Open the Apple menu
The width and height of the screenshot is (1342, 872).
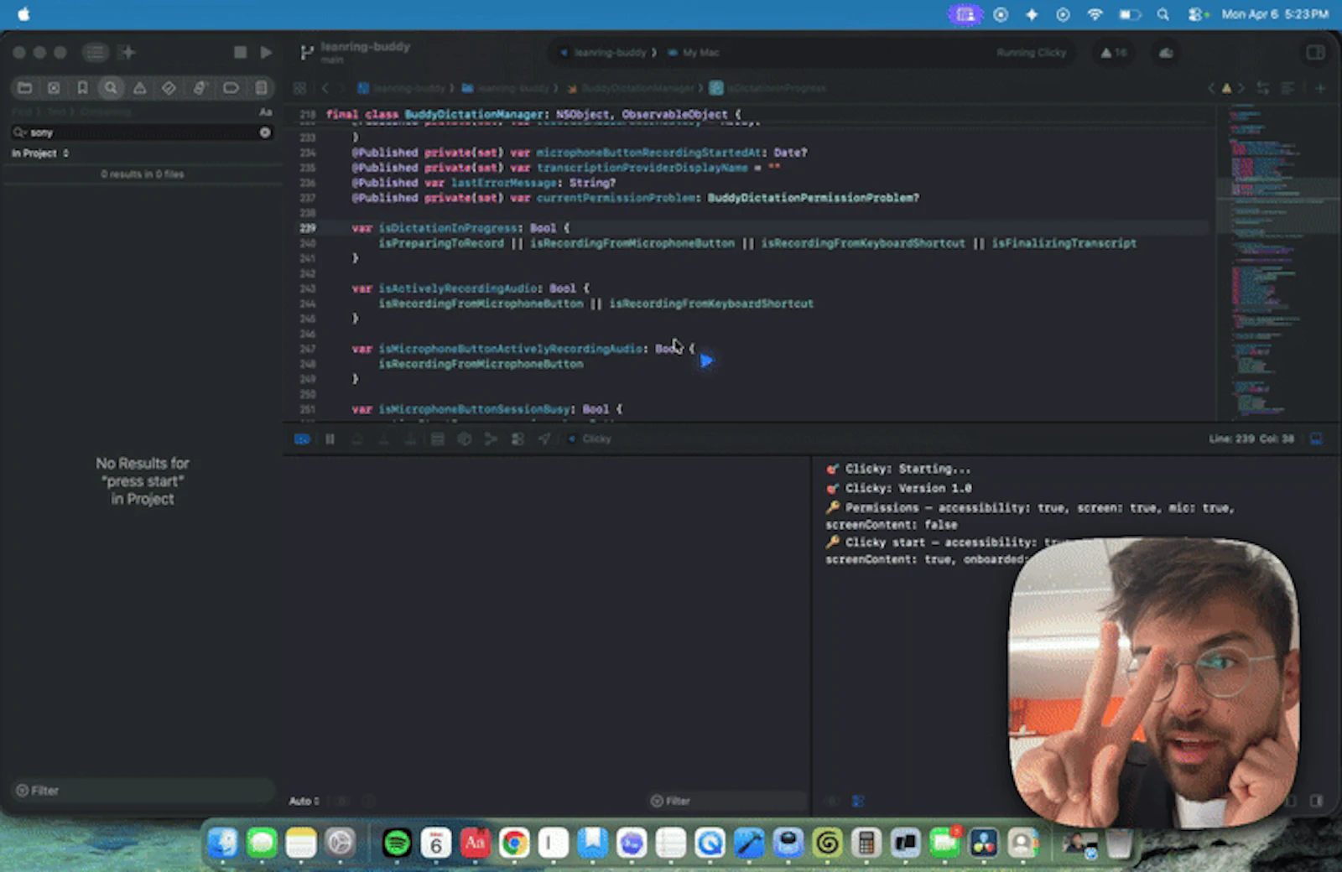(x=23, y=14)
